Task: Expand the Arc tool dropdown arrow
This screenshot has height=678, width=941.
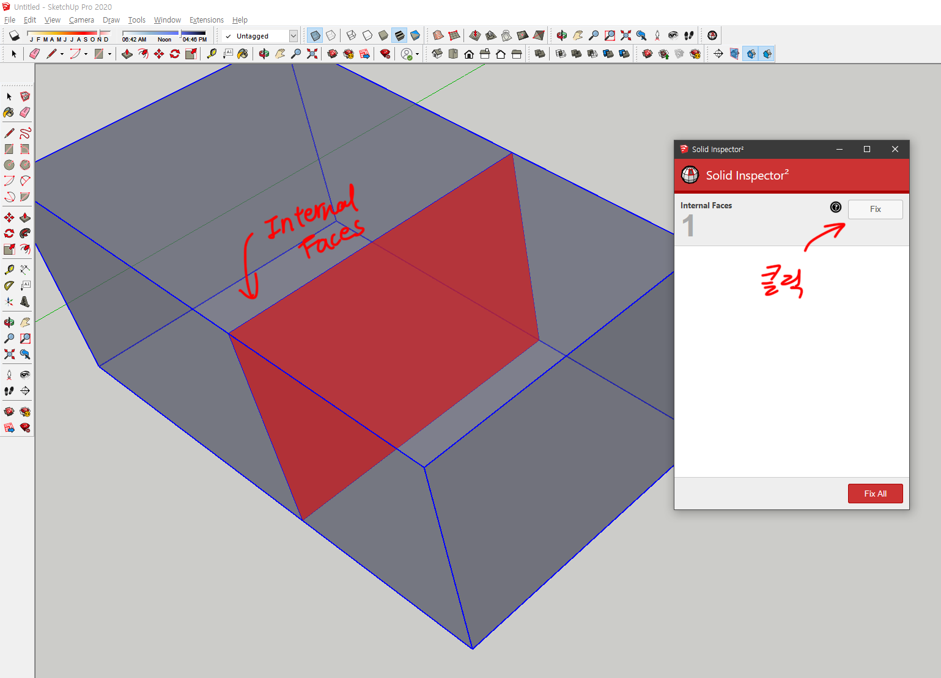Action: (x=86, y=54)
